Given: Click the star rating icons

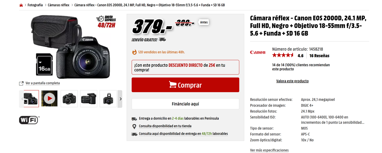Looking at the screenshot, I should (x=283, y=55).
